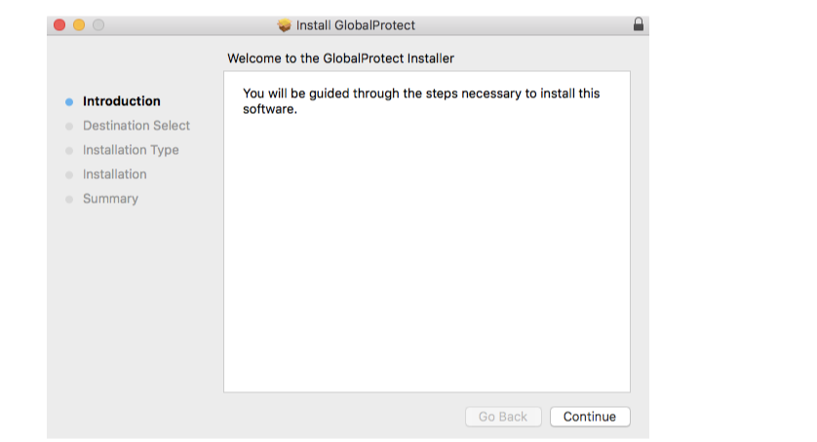Click the blue bullet beside Introduction
The image size is (817, 442).
click(x=69, y=101)
